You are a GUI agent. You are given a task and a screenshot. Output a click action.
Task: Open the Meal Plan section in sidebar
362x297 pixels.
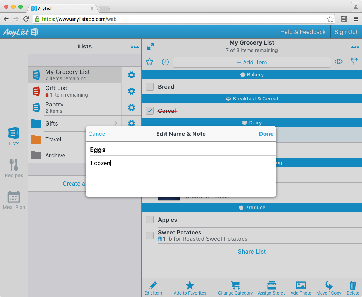[14, 200]
